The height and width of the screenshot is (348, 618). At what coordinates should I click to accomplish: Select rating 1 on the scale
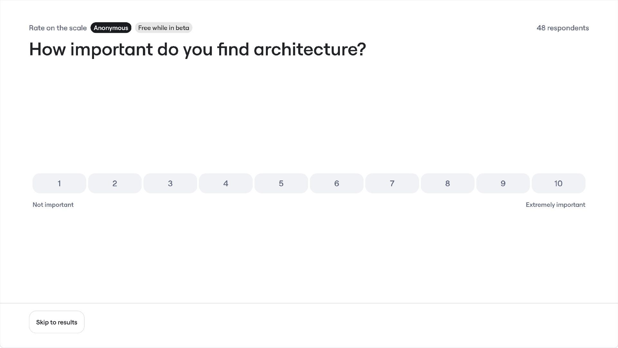(59, 183)
